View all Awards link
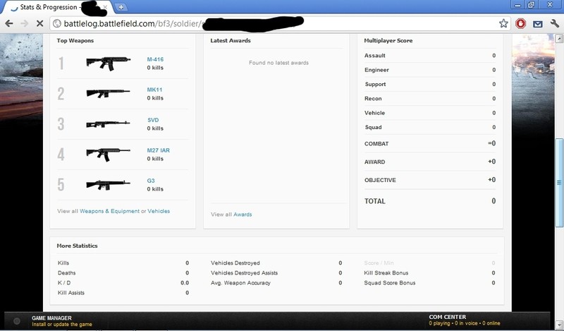 coord(242,215)
